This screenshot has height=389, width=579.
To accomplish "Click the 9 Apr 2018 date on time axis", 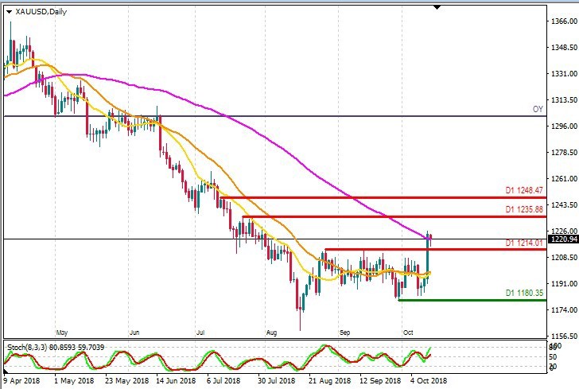I will pos(21,380).
